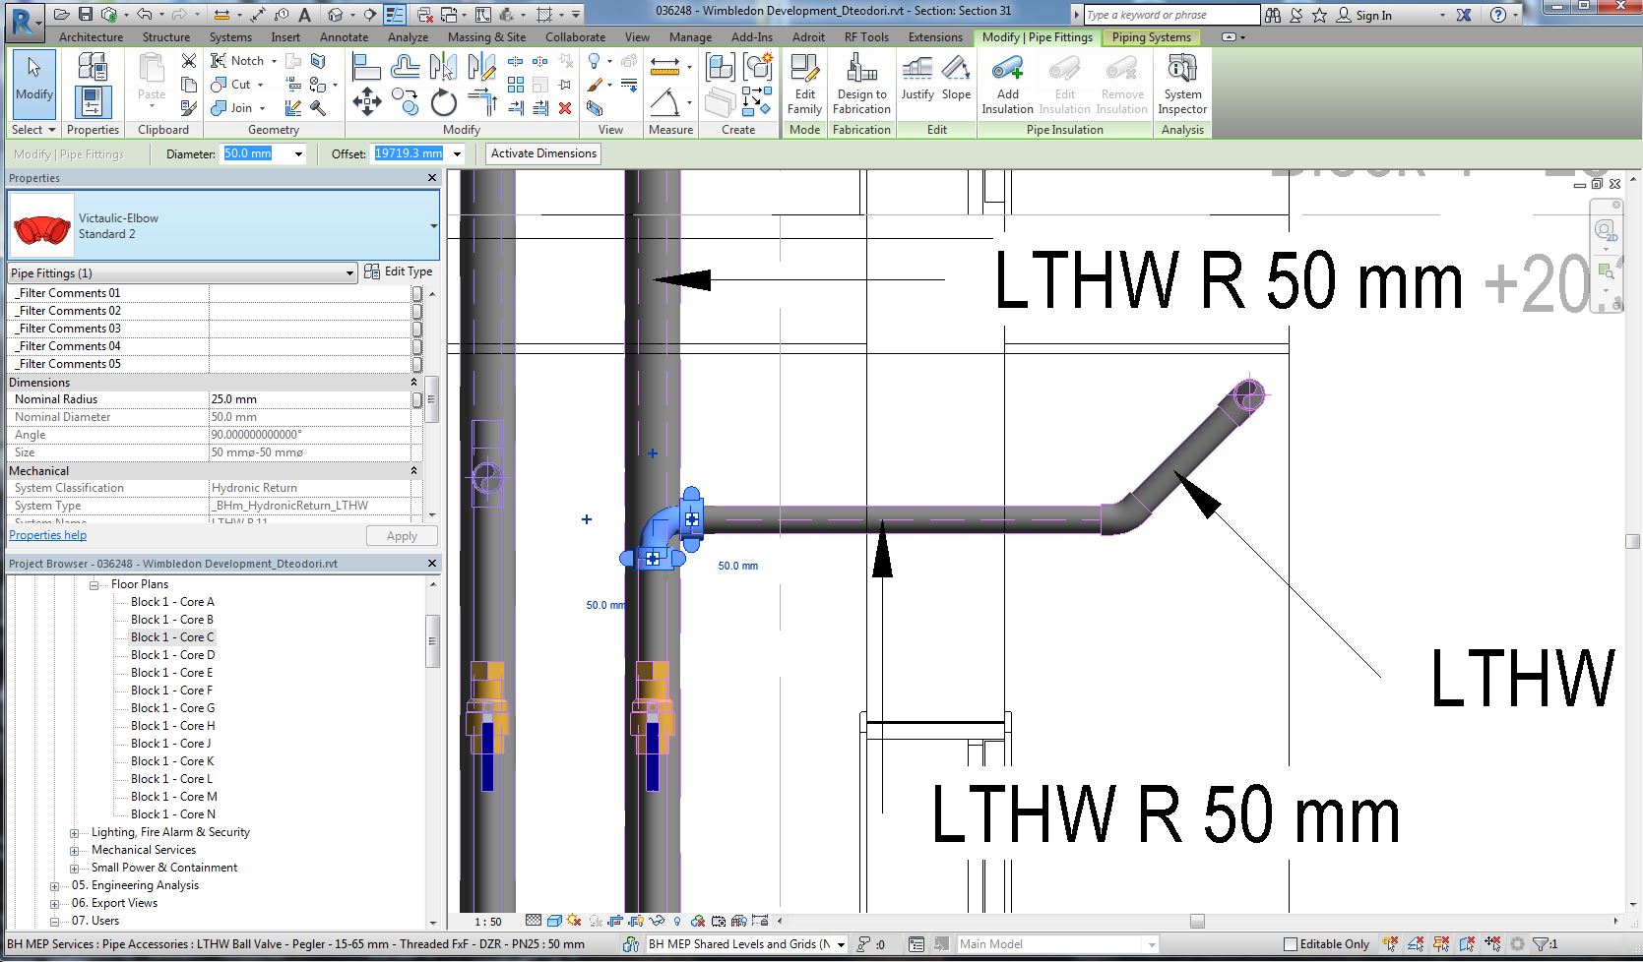
Task: Expand the Mechanical Services node
Action: tap(75, 851)
